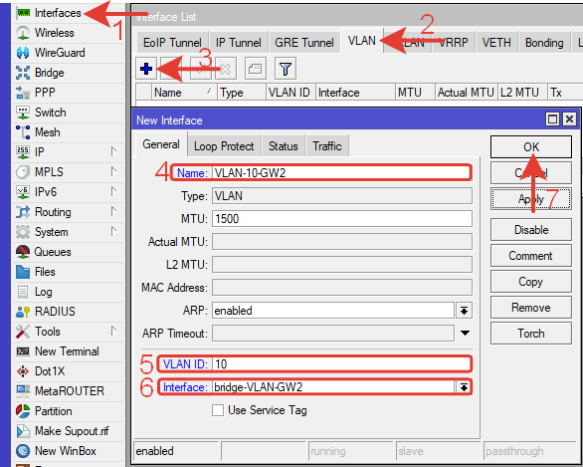This screenshot has width=583, height=467.
Task: Open the Interface selection dropdown
Action: [464, 387]
